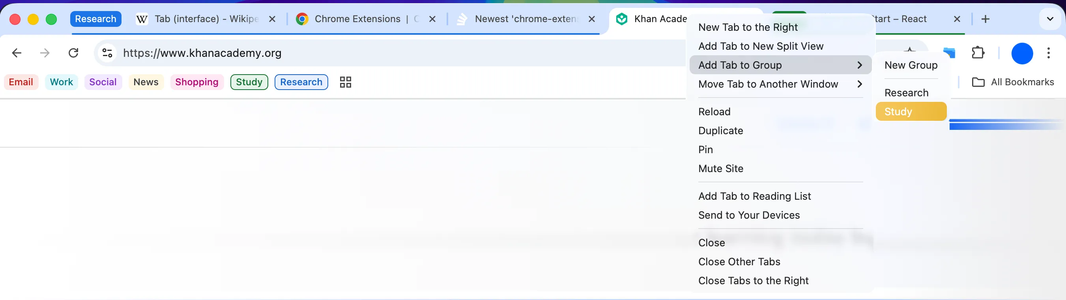Select Pin in the context menu
This screenshot has height=300, width=1066.
tap(780, 149)
